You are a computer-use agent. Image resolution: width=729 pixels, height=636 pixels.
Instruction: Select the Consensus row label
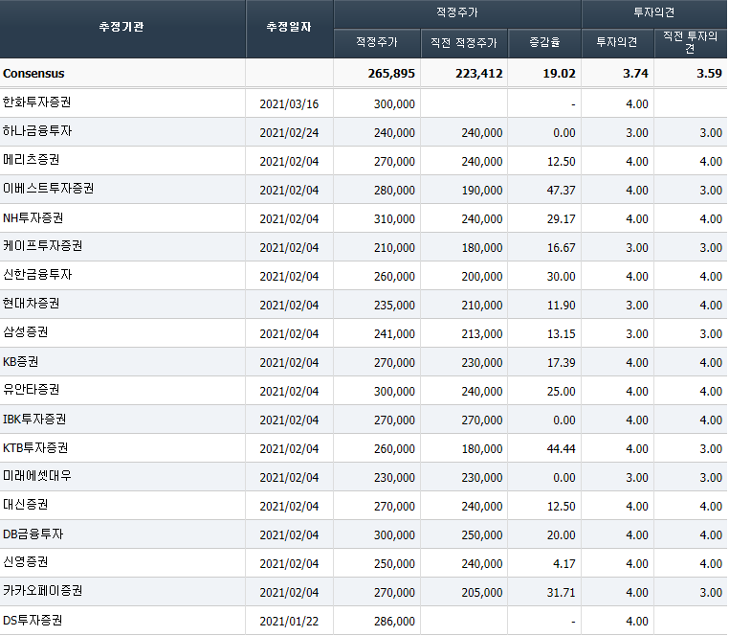pos(33,74)
